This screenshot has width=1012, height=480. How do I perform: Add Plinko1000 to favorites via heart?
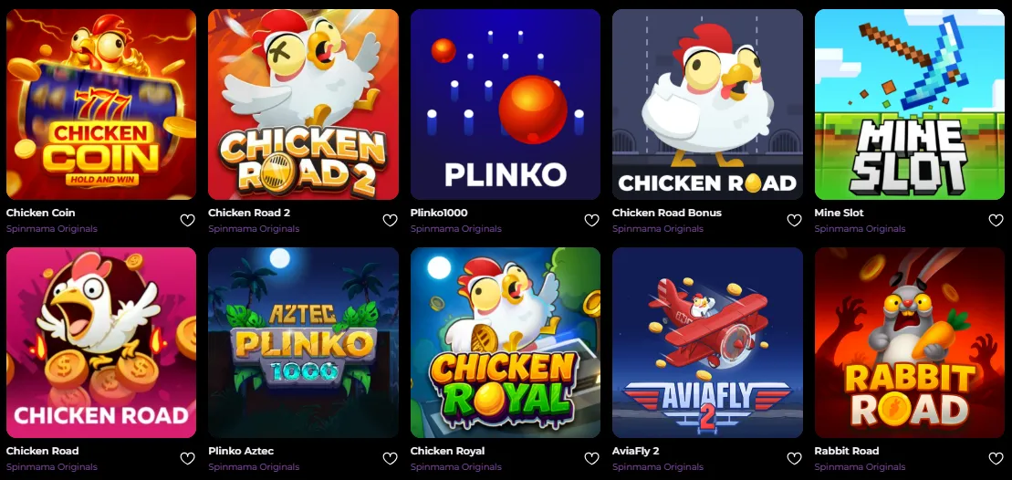point(592,221)
